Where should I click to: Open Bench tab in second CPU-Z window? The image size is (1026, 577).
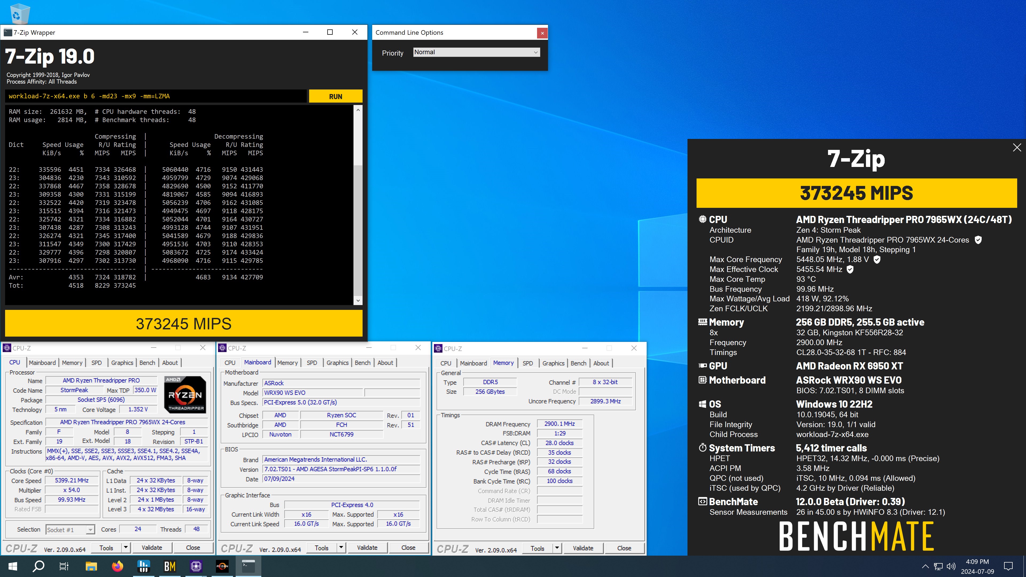363,362
